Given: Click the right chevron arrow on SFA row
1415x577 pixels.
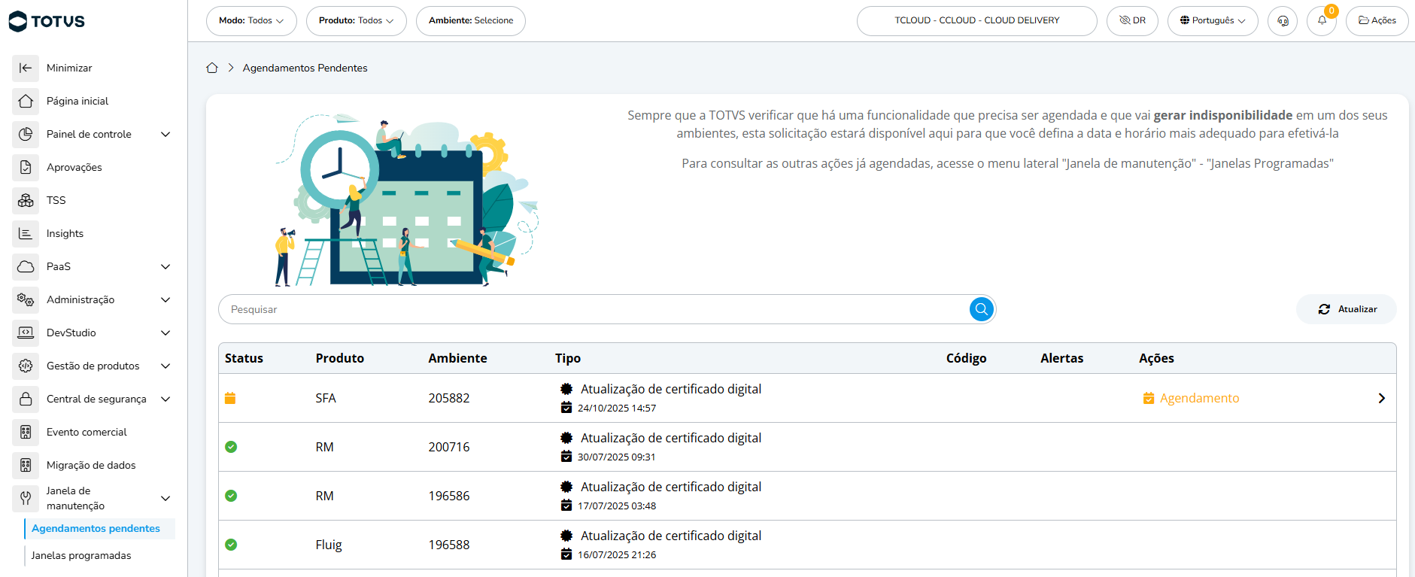Looking at the screenshot, I should click(1381, 398).
